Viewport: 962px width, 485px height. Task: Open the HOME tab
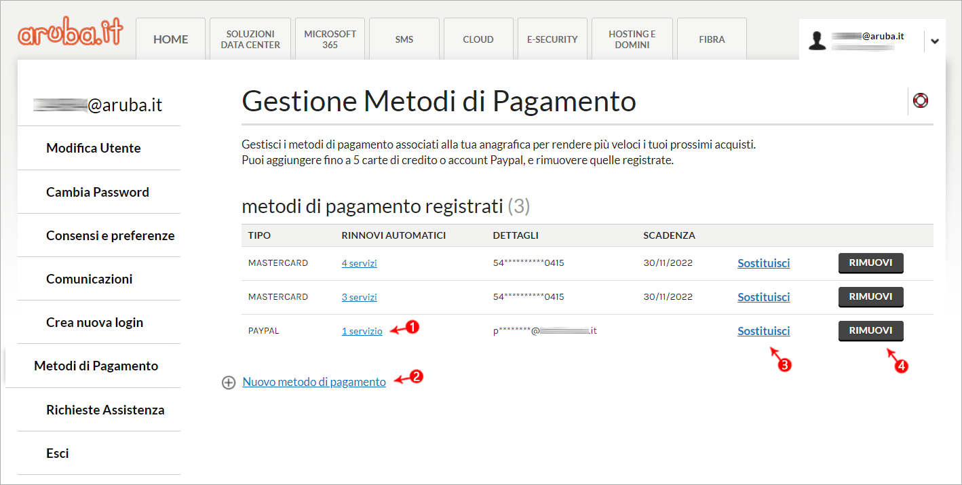[171, 39]
